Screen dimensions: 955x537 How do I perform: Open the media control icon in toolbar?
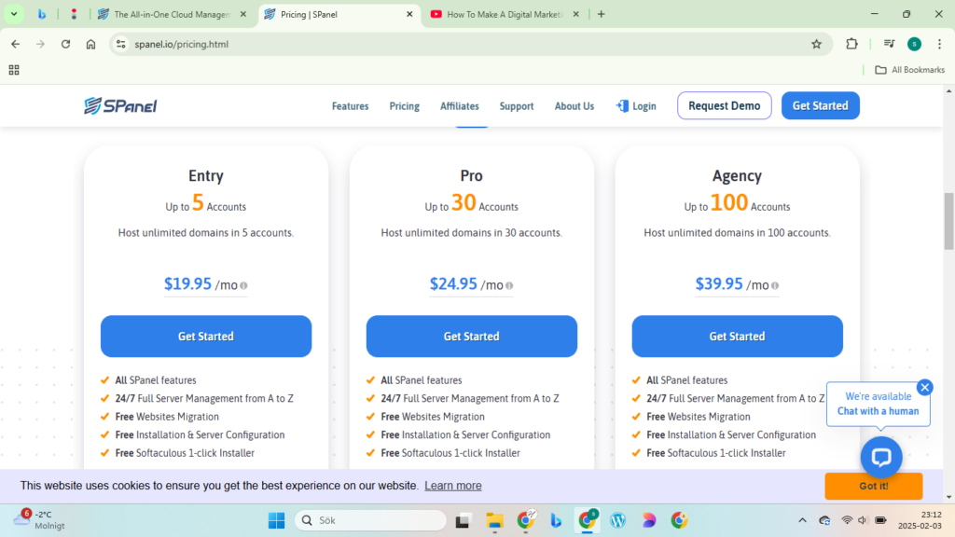pos(889,44)
